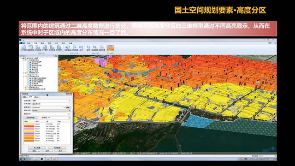Switch to the first tab in the thematic dialog

(24, 97)
